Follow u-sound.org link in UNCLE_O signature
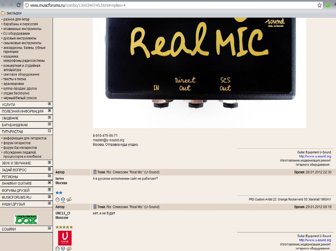Image resolution: width=336 pixels, height=251 pixels. [x=315, y=240]
